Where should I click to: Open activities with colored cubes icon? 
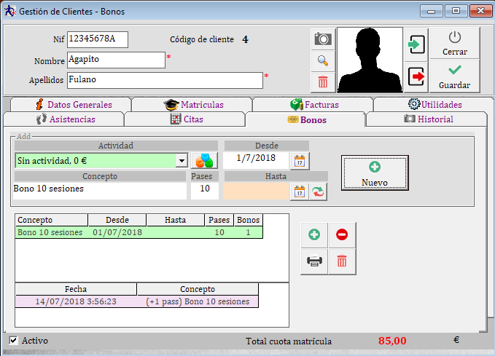coord(205,160)
